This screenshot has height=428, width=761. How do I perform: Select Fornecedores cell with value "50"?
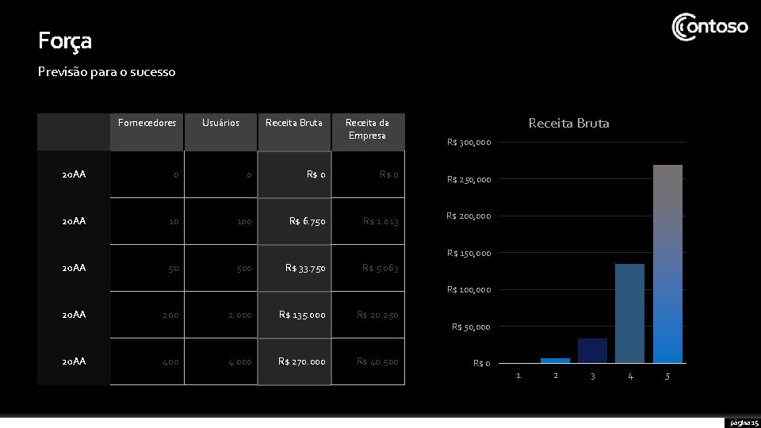pyautogui.click(x=147, y=268)
